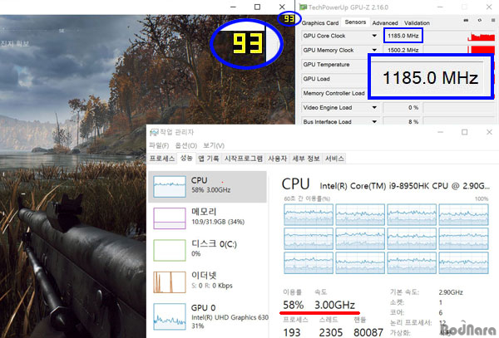The image size is (499, 338).
Task: Click the process count value 193
Action: (x=292, y=332)
